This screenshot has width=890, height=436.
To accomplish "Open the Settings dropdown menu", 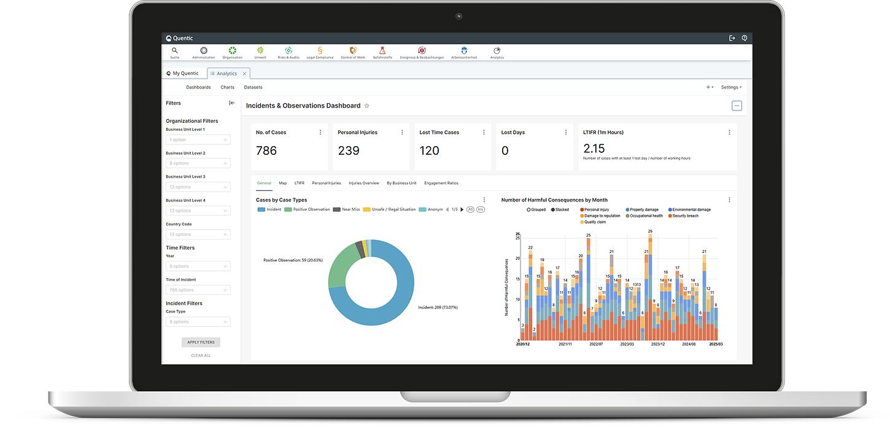I will click(731, 87).
